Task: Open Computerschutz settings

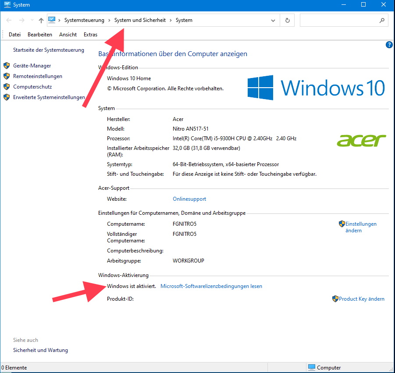Action: tap(32, 87)
